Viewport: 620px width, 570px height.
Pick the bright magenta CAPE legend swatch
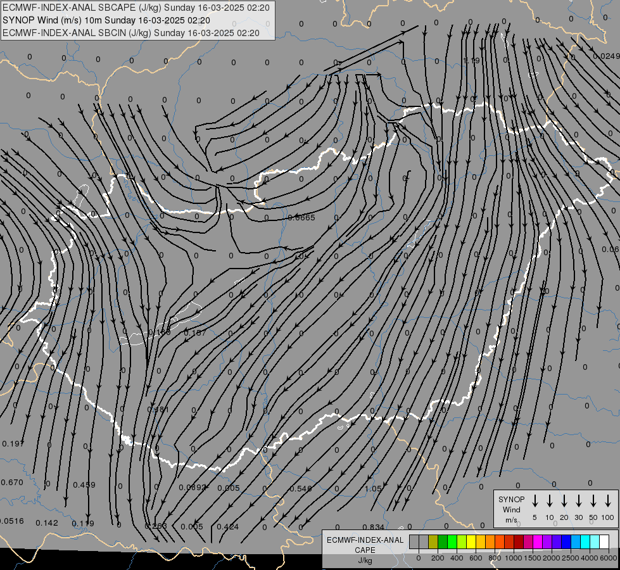tap(538, 542)
